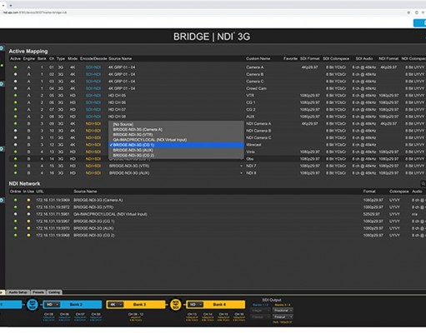The height and width of the screenshot is (333, 426).
Task: Toggle the Active indicator for channel 01
Action: pyautogui.click(x=15, y=67)
